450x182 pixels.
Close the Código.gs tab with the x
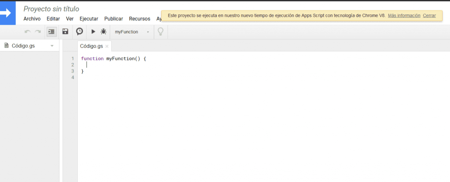107,46
